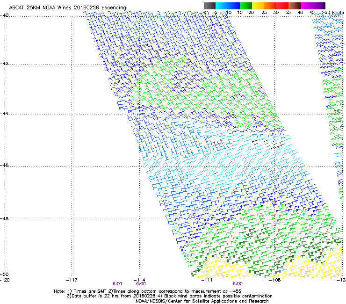Click the longitude label '-120'
This screenshot has height=304, width=346.
click(x=5, y=280)
